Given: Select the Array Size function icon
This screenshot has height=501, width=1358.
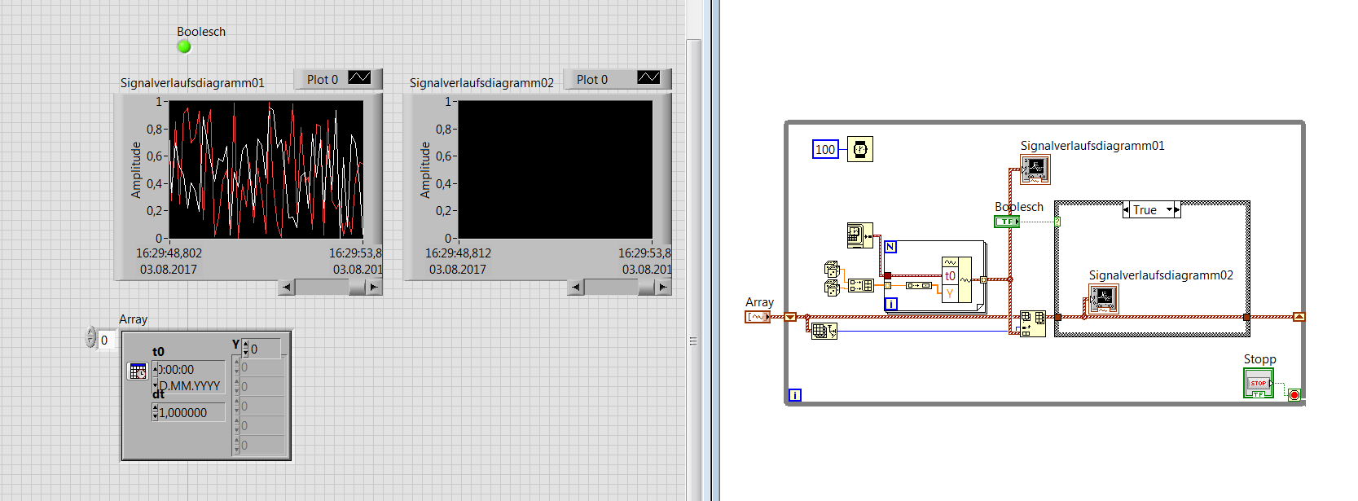Looking at the screenshot, I should tap(824, 331).
